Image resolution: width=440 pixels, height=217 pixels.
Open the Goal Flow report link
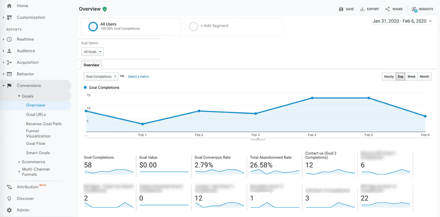tap(36, 143)
